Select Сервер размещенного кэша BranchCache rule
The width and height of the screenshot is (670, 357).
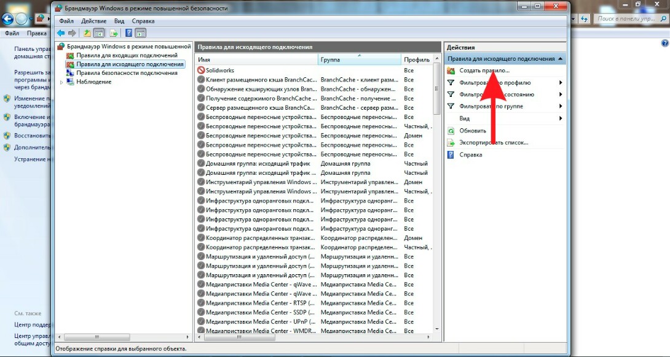pos(314,107)
